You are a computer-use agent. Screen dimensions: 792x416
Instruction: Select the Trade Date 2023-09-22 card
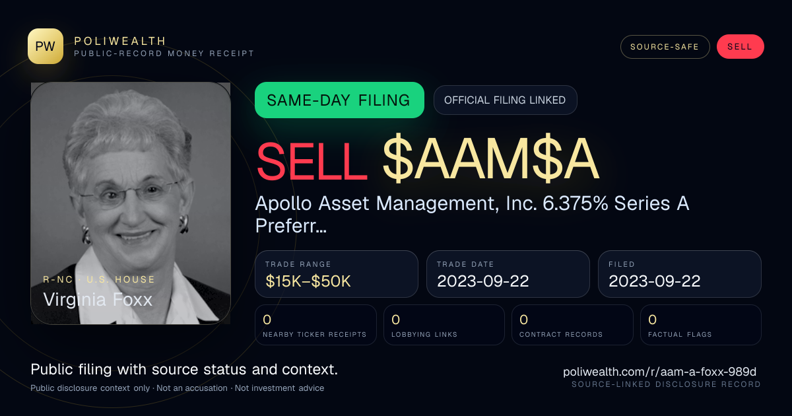[x=508, y=274]
